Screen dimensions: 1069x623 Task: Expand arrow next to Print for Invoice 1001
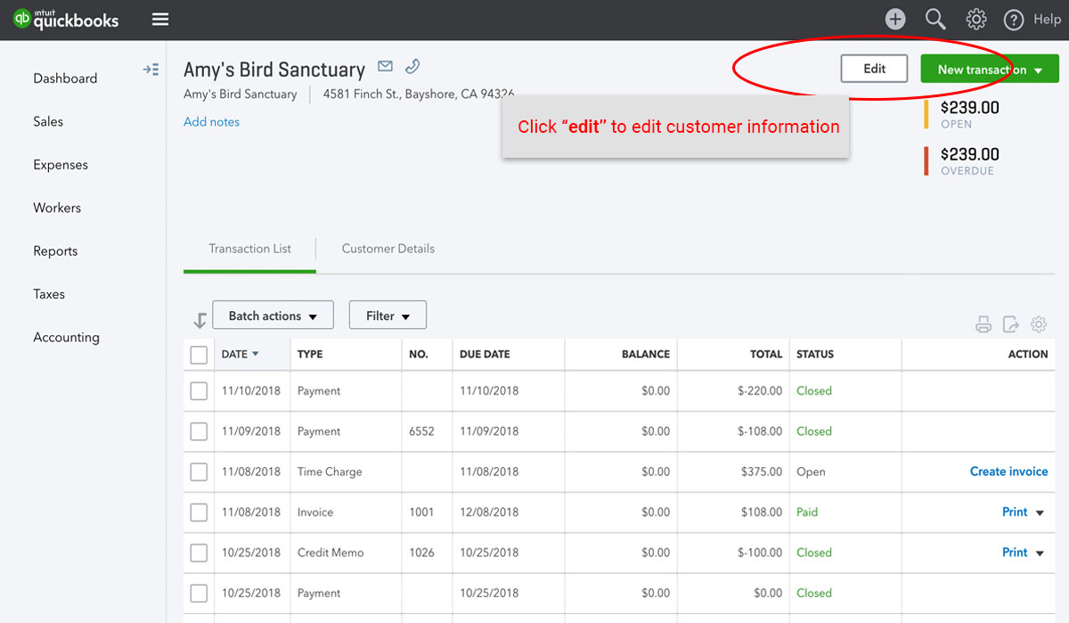pyautogui.click(x=1040, y=512)
